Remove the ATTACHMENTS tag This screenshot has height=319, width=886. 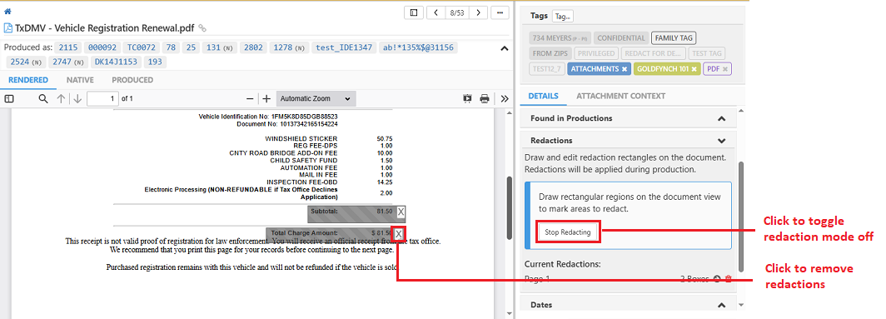pyautogui.click(x=625, y=69)
